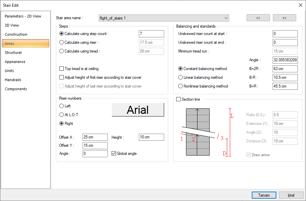Confirm the dialog with Tamam button
Viewport: 306px width, 201px height.
point(264,195)
